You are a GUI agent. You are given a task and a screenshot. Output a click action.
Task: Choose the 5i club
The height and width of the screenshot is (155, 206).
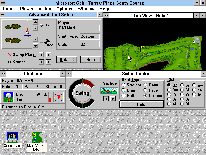tap(184, 85)
